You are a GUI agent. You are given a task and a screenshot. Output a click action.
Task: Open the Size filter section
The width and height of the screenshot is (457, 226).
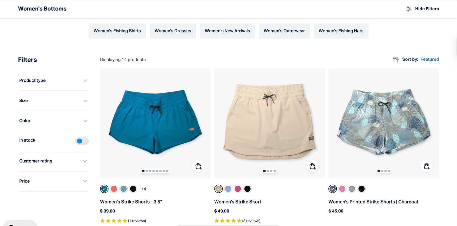[54, 101]
